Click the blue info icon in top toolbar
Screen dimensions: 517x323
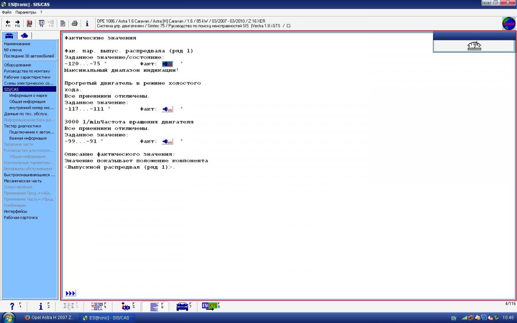[87, 23]
